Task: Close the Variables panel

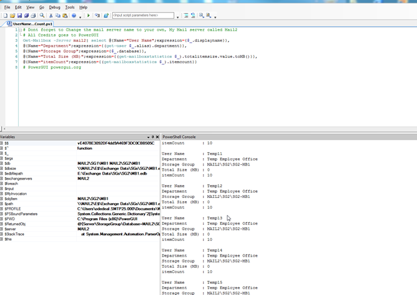Action: pos(158,137)
